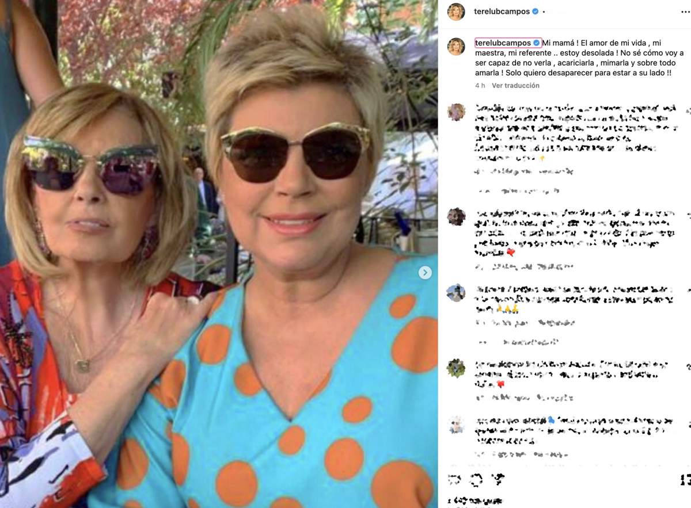Viewport: 691px width, 508px height.
Task: Click the main photo of two women
Action: pyautogui.click(x=219, y=254)
